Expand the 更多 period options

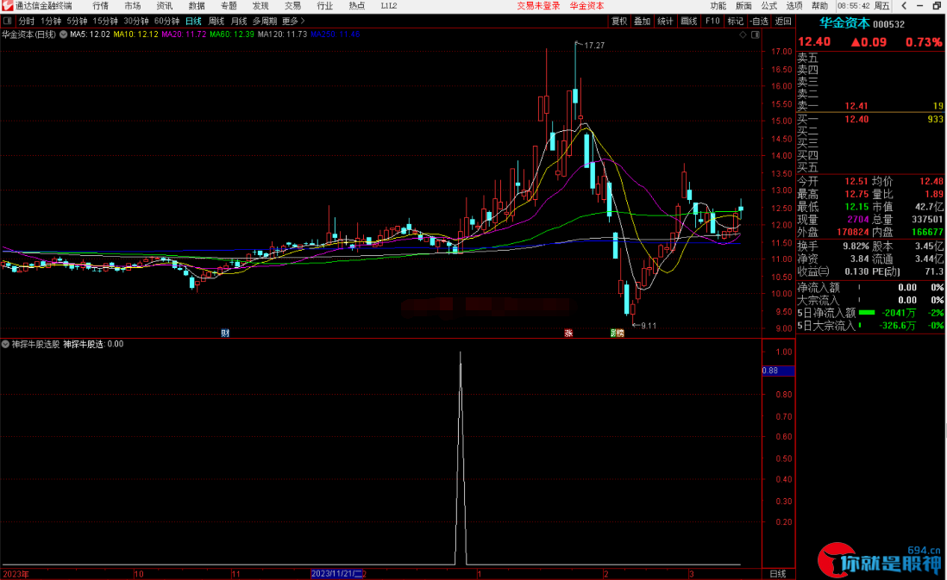tap(293, 22)
